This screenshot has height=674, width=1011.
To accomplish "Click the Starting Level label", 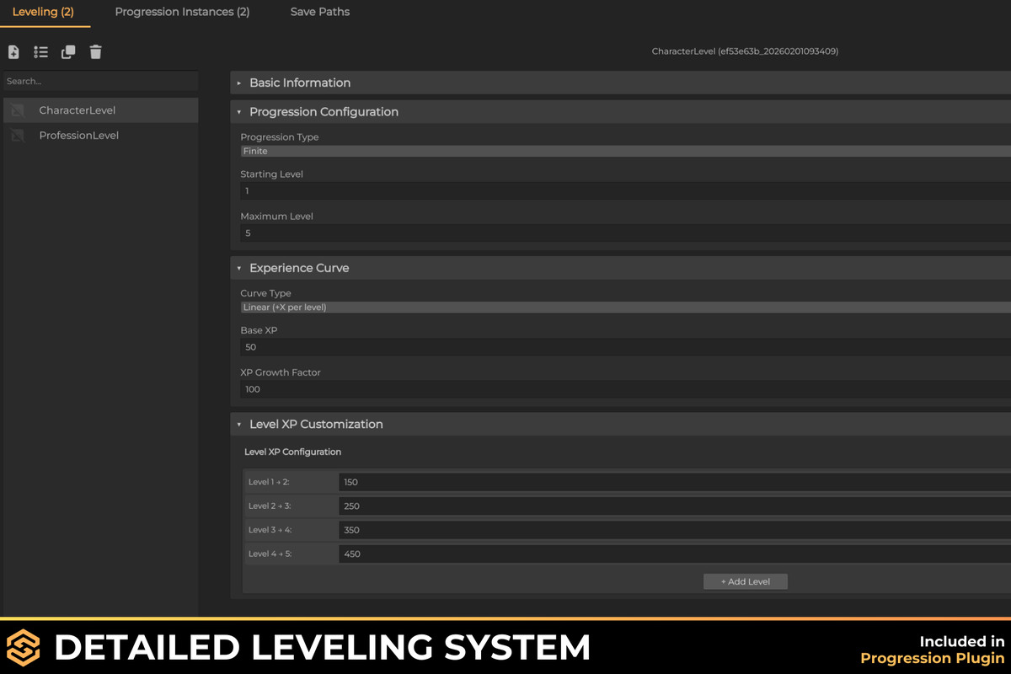I will (271, 174).
